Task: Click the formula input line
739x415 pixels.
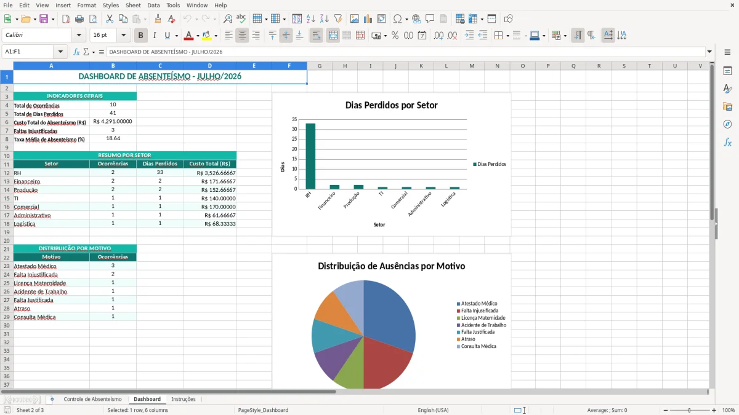Action: [x=406, y=52]
